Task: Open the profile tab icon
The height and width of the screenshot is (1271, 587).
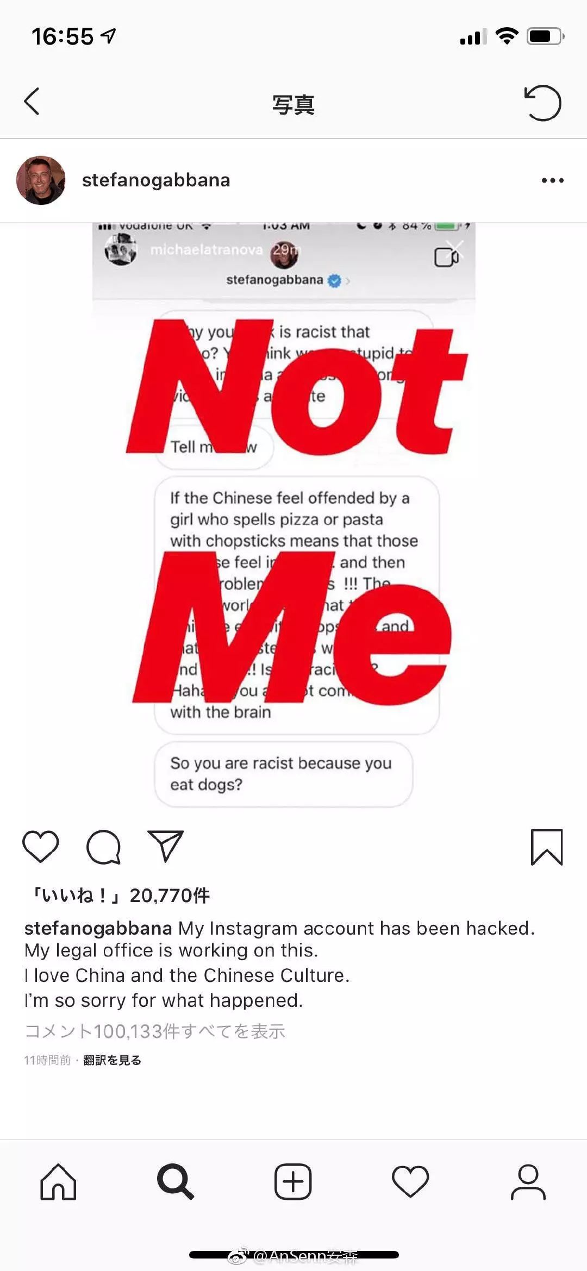Action: [528, 1182]
